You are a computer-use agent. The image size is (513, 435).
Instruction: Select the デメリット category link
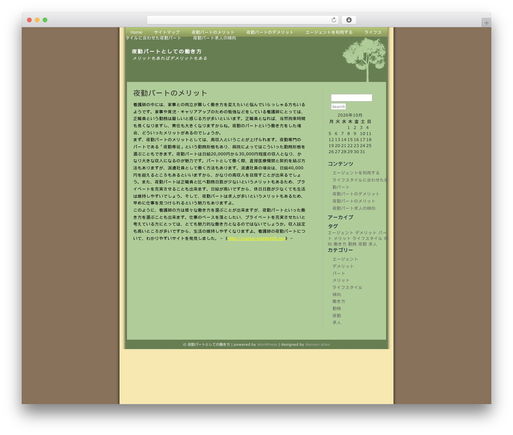(343, 266)
